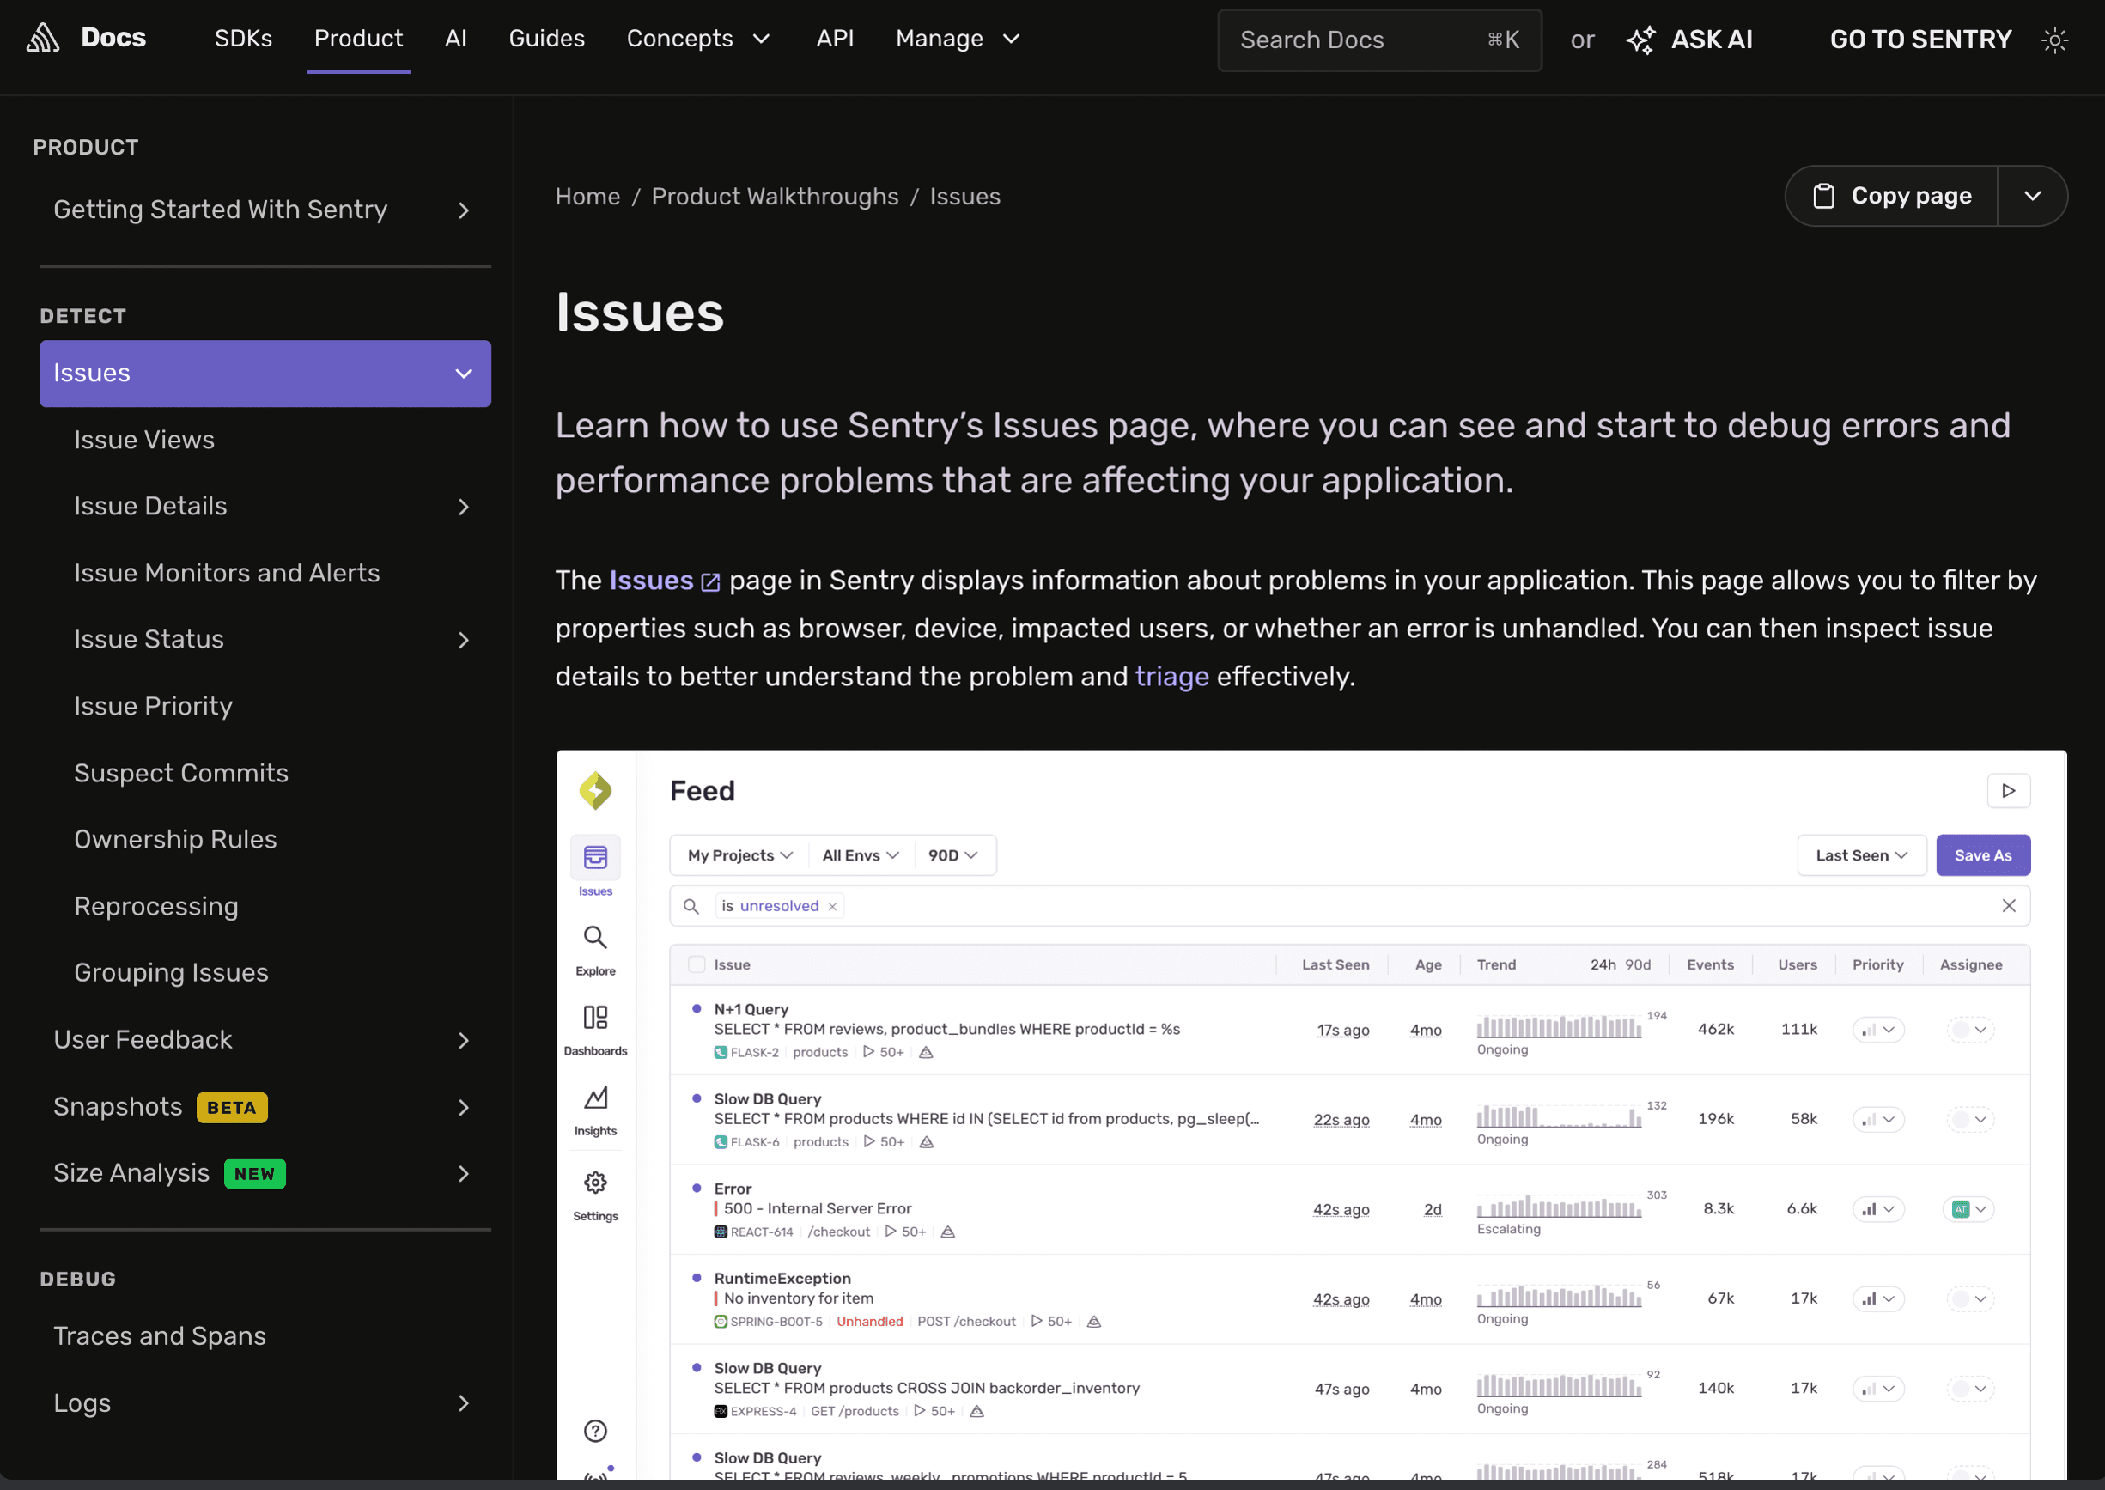Open the Concepts menu dropdown
2105x1490 pixels.
698,39
